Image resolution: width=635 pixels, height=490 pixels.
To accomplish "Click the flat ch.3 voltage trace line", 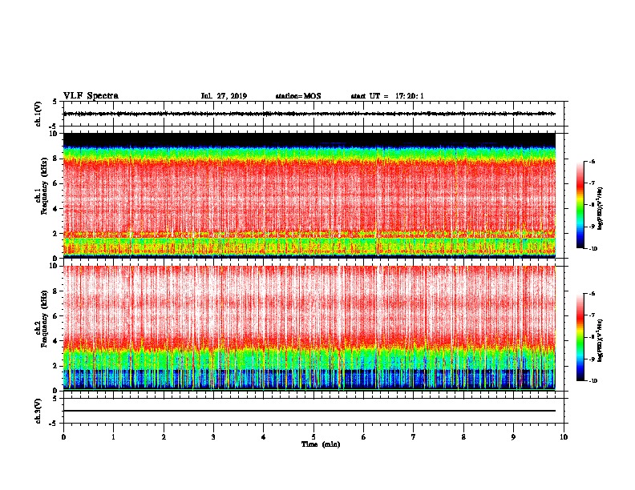I will click(309, 411).
